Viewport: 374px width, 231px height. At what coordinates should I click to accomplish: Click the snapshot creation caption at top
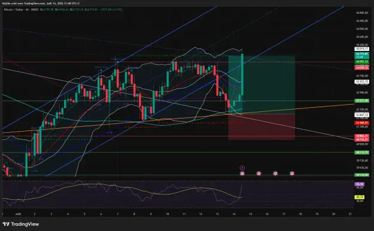pyautogui.click(x=41, y=4)
